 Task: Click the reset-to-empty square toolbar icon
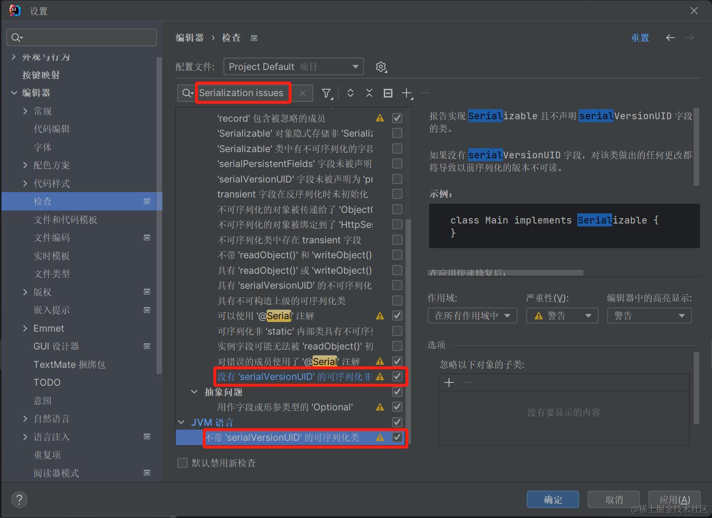coord(388,93)
